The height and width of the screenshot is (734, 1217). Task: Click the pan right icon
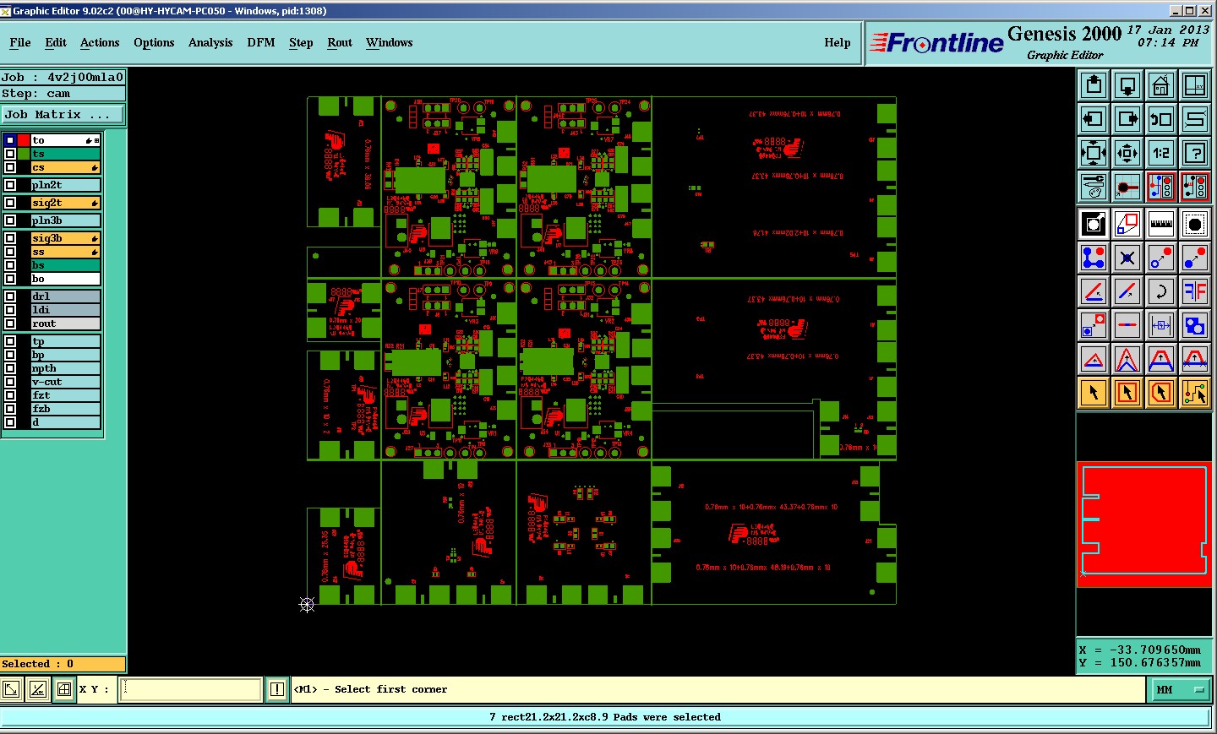pyautogui.click(x=1127, y=119)
